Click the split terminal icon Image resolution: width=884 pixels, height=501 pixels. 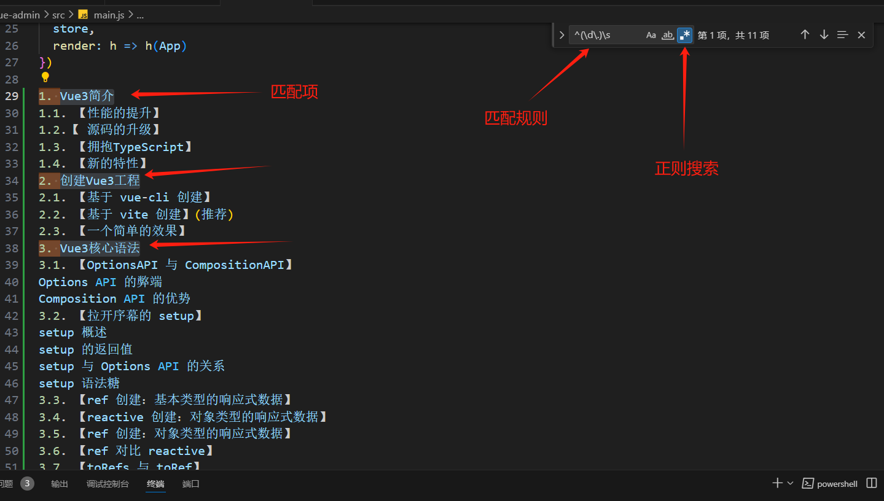[x=871, y=483]
